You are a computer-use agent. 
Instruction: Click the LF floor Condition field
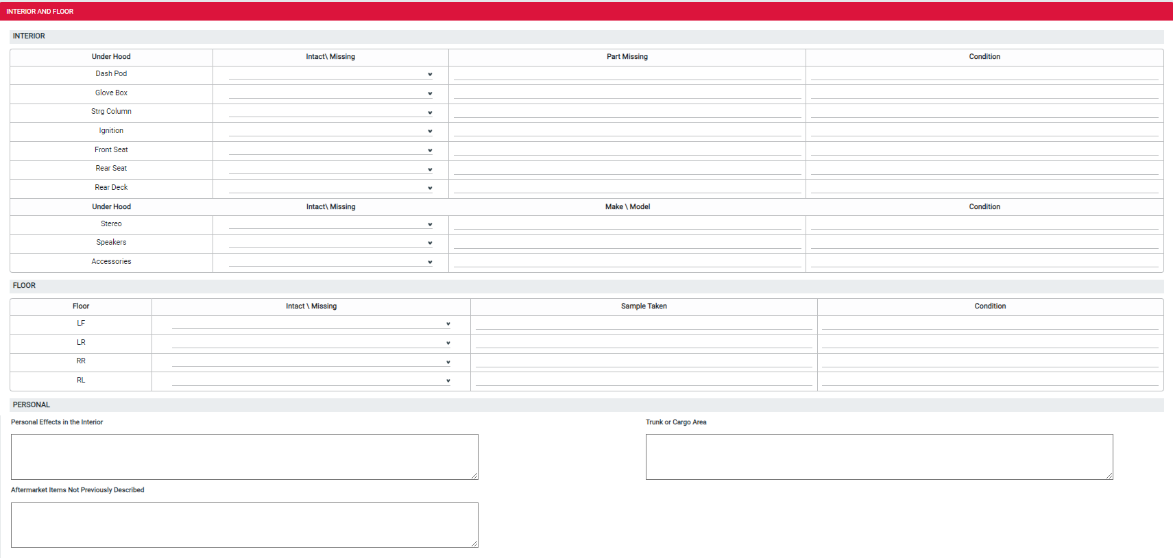click(x=990, y=324)
